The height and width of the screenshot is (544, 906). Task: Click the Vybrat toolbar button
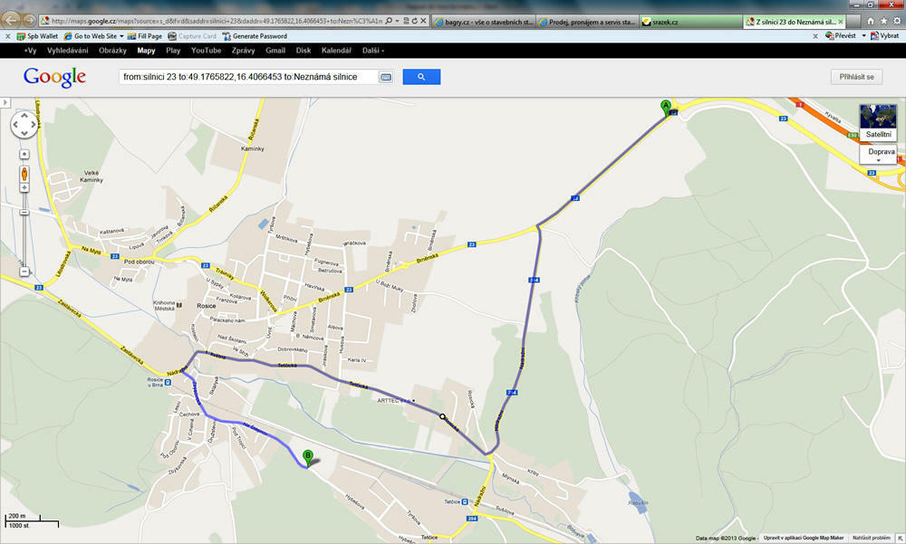[x=884, y=36]
